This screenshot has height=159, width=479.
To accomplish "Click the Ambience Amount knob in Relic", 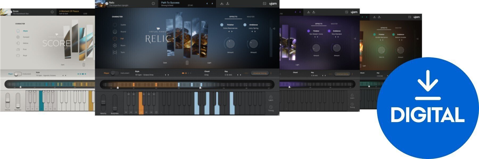I will [x=253, y=44].
